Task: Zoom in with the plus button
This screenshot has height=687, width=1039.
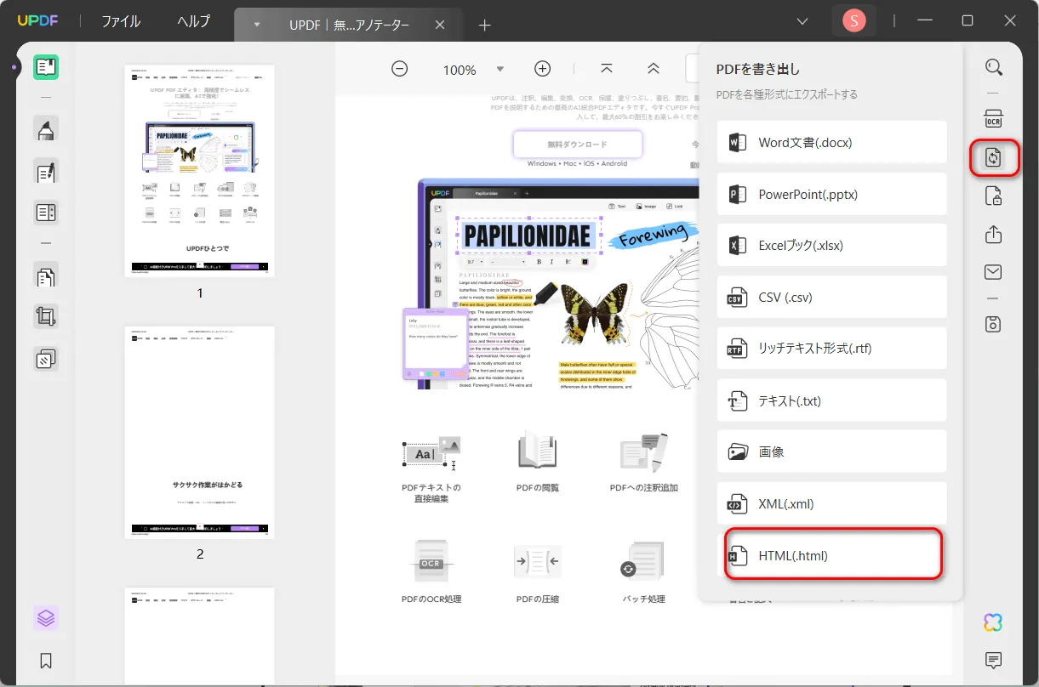Action: (x=543, y=69)
